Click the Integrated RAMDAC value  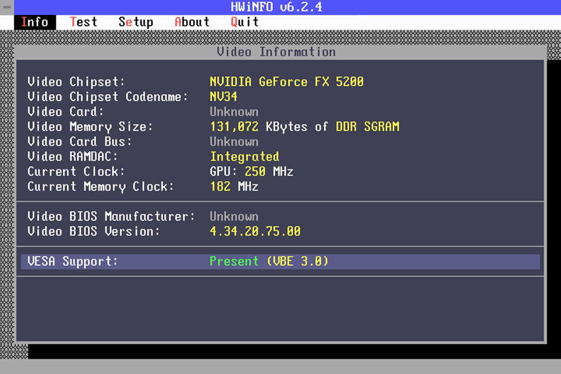tap(244, 157)
